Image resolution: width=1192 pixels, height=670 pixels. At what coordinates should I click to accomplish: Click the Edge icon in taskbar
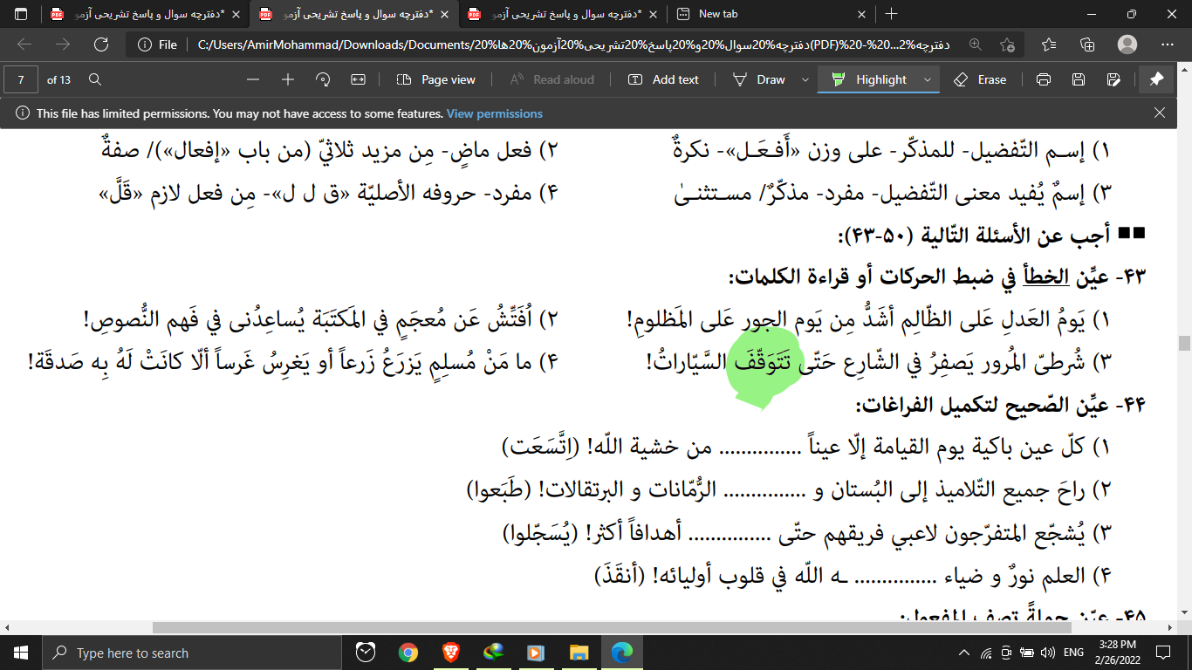coord(621,653)
